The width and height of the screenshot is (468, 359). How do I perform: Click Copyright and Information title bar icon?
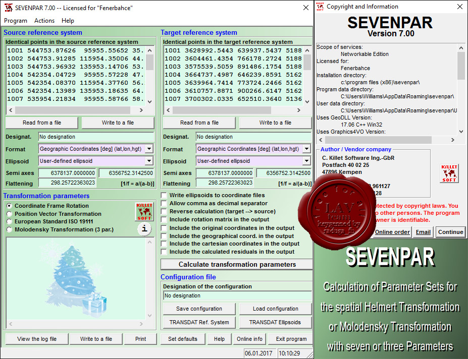click(x=320, y=7)
